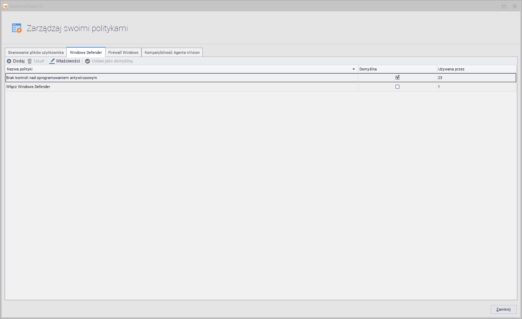Switch to Skanowanie plików użytkownika tab
The height and width of the screenshot is (319, 522).
36,52
